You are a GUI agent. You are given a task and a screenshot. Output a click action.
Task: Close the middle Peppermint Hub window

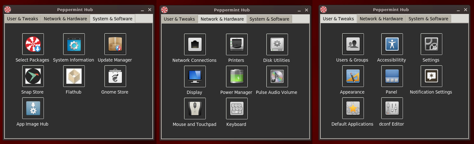(306, 10)
